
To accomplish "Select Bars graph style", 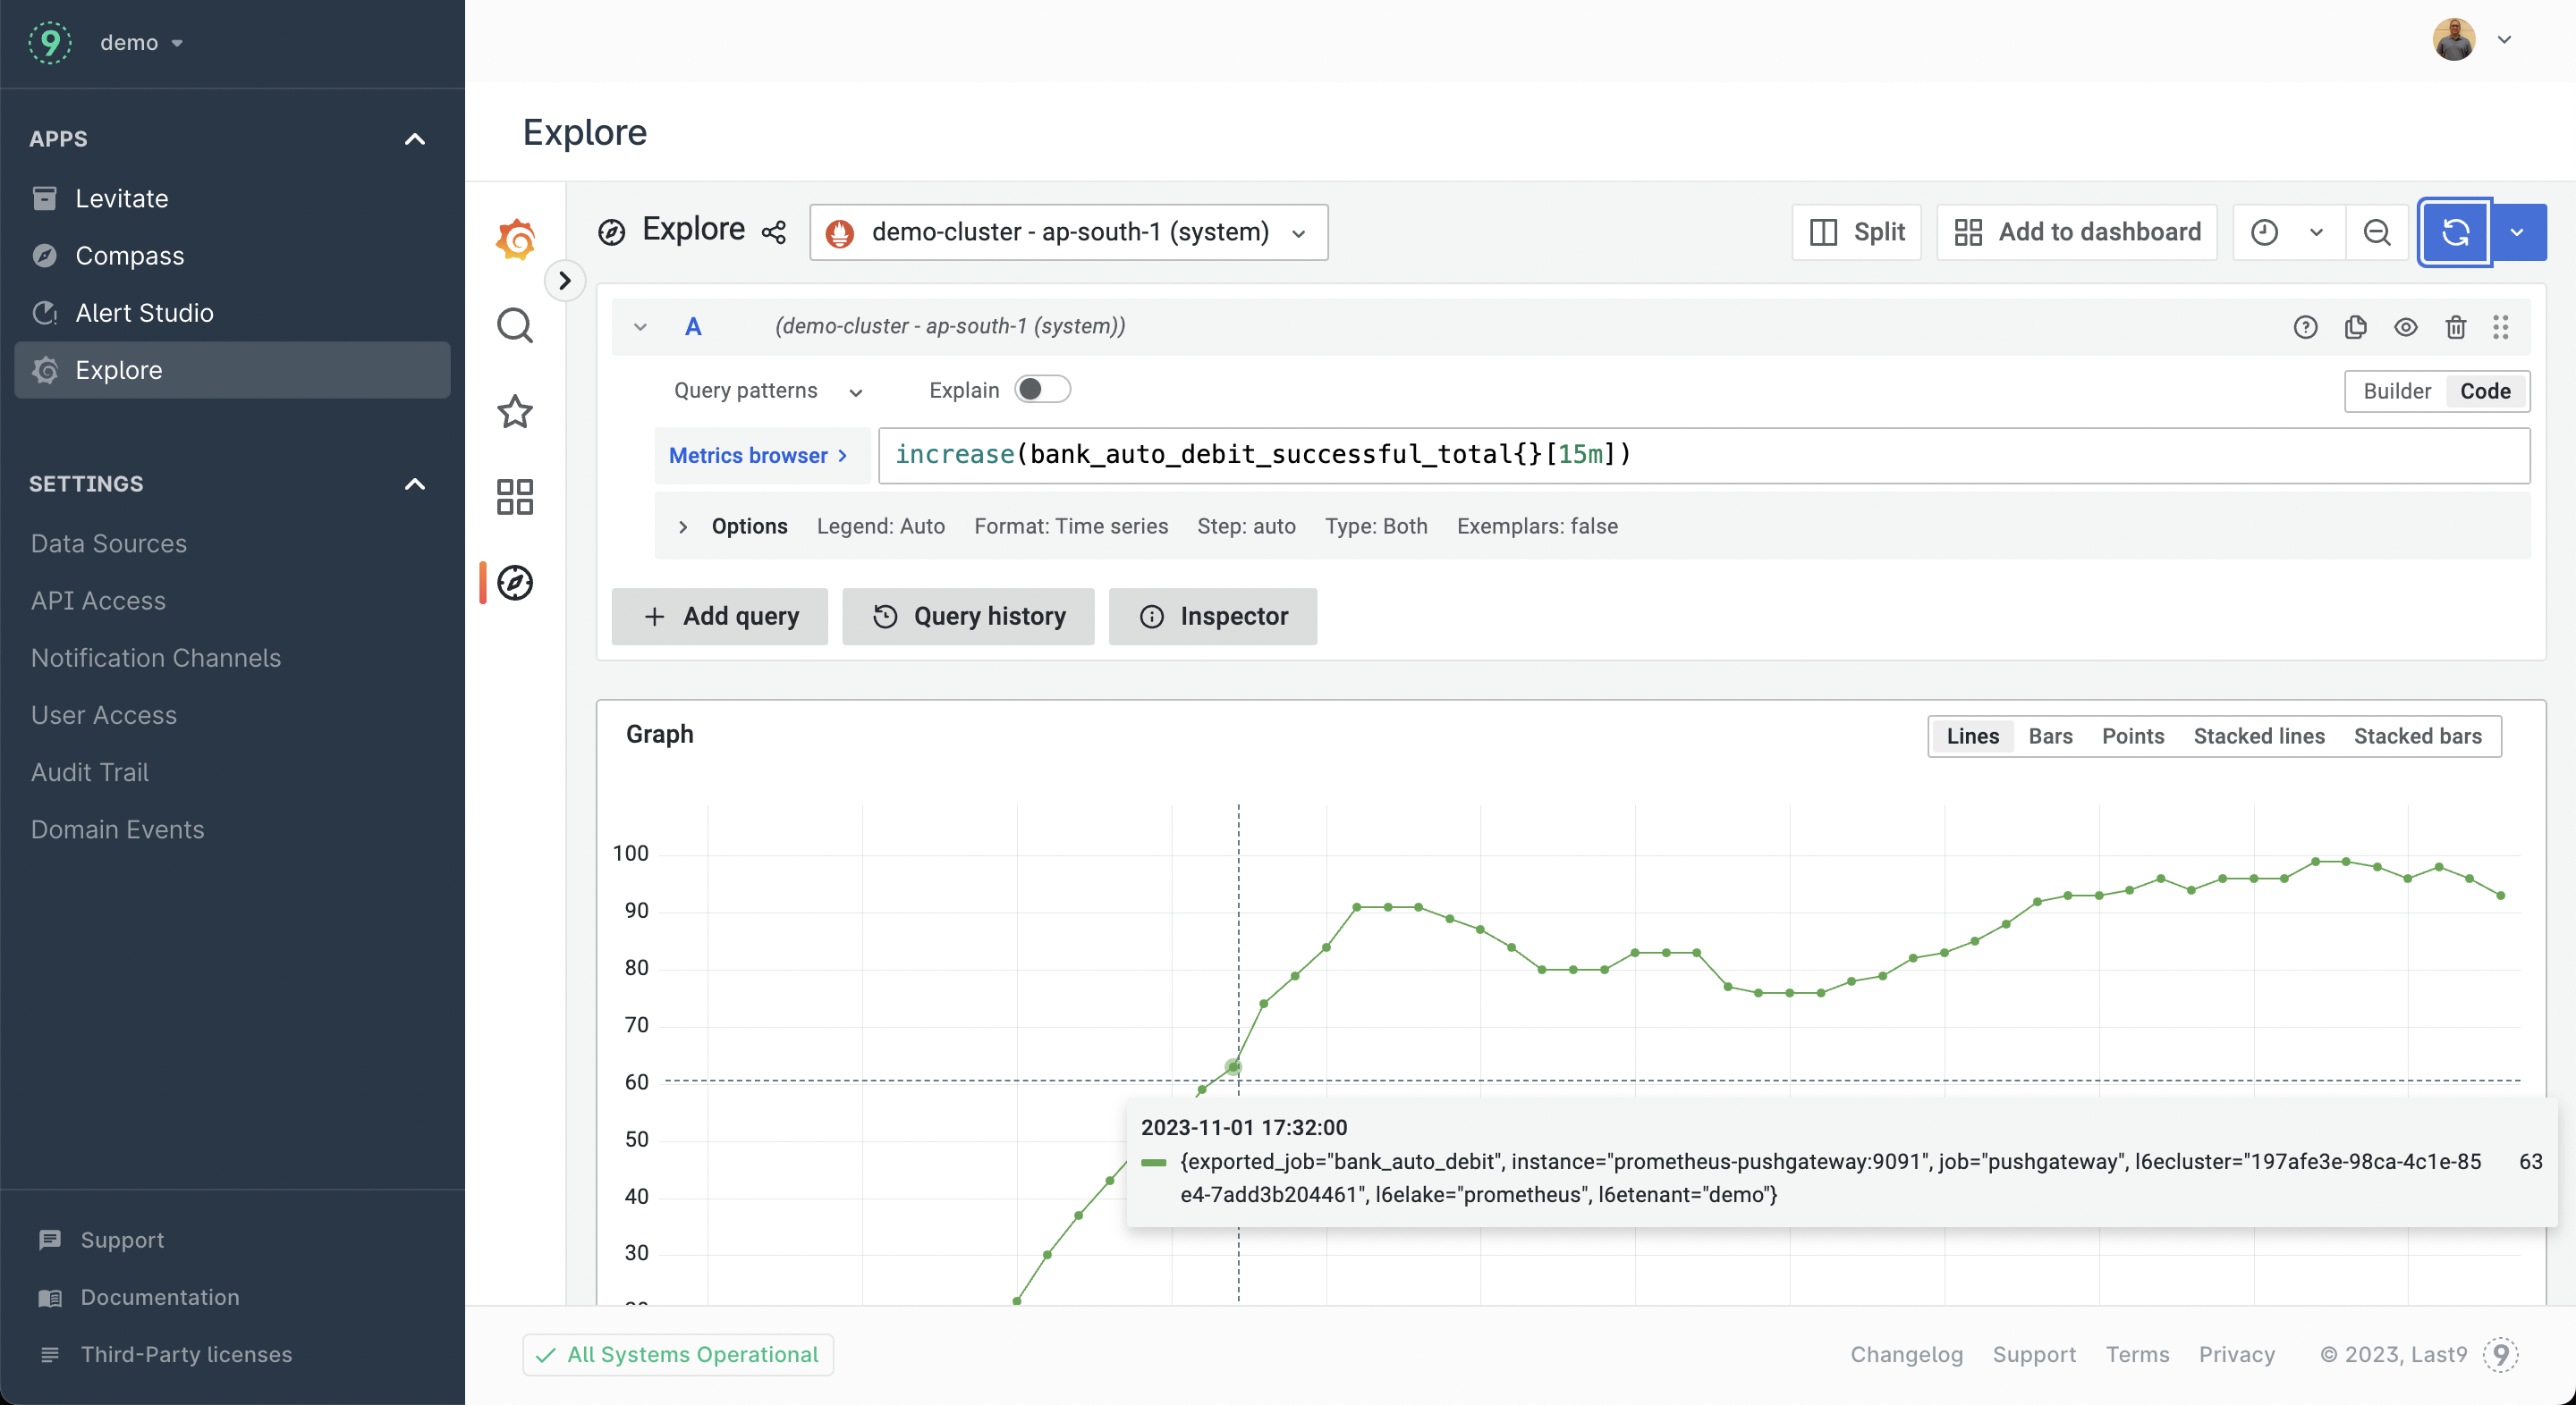I will coord(2050,736).
